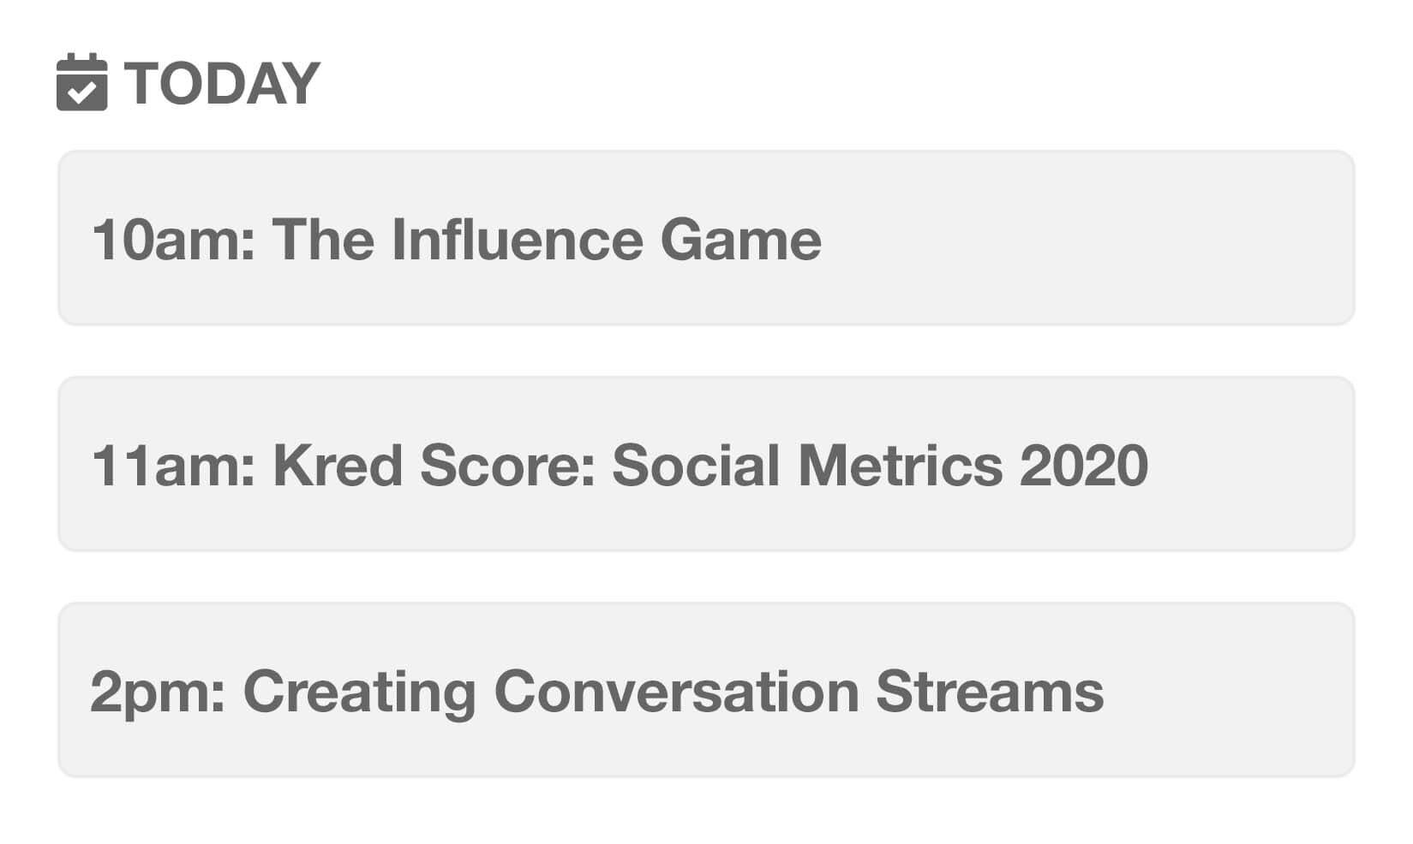Open the 11am Kred Score session card

tap(706, 464)
